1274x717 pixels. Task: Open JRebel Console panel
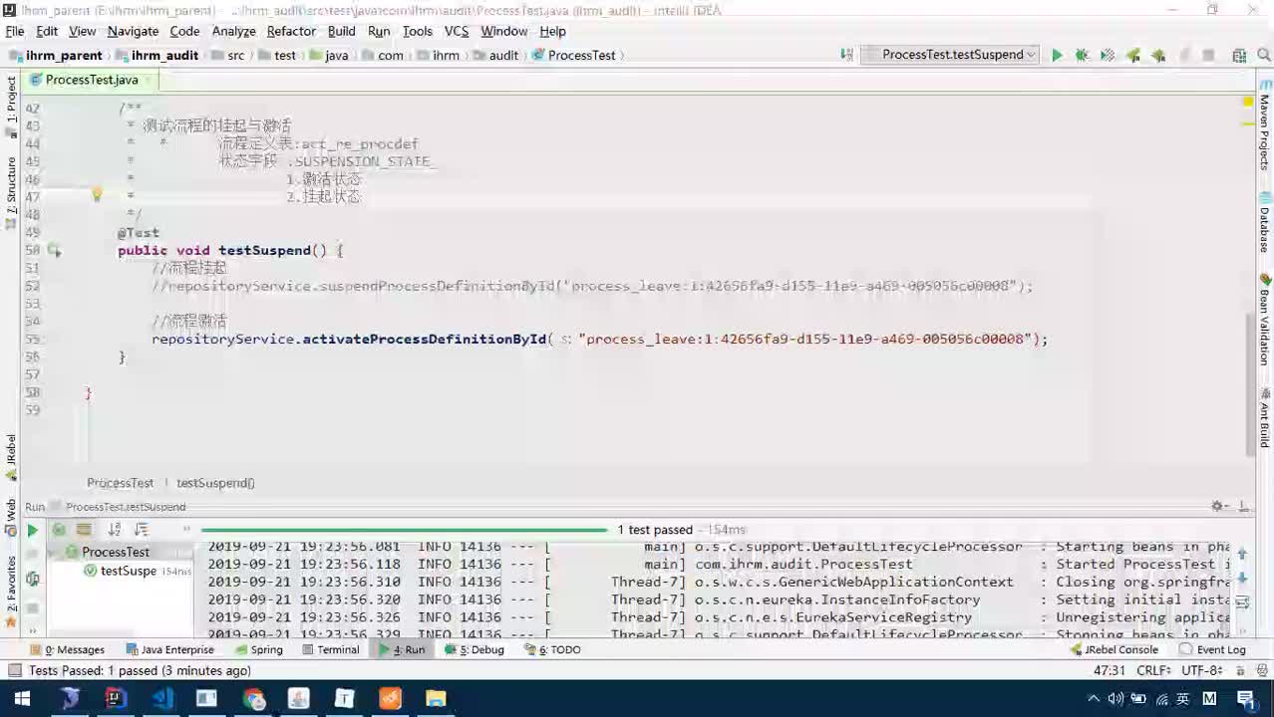pos(1114,649)
